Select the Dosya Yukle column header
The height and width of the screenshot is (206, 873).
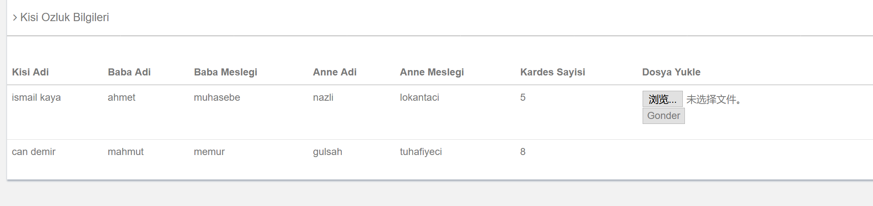tap(671, 72)
